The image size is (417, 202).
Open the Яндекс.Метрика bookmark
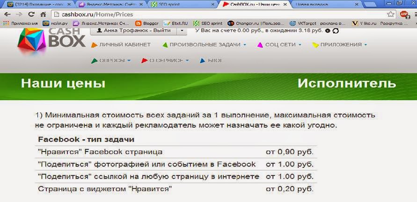(x=101, y=23)
